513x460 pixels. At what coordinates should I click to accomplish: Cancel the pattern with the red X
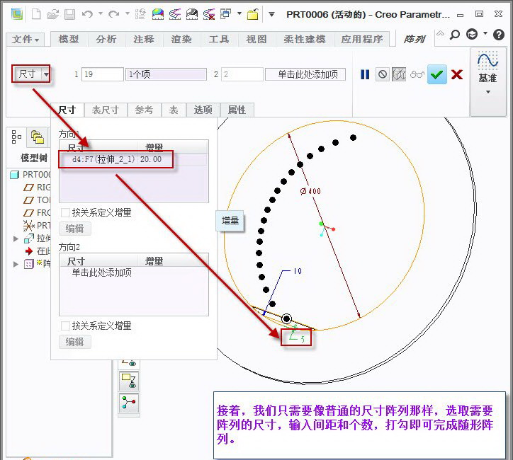457,74
